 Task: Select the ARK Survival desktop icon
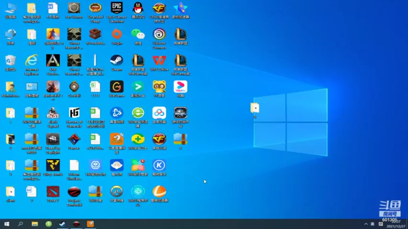click(x=53, y=65)
